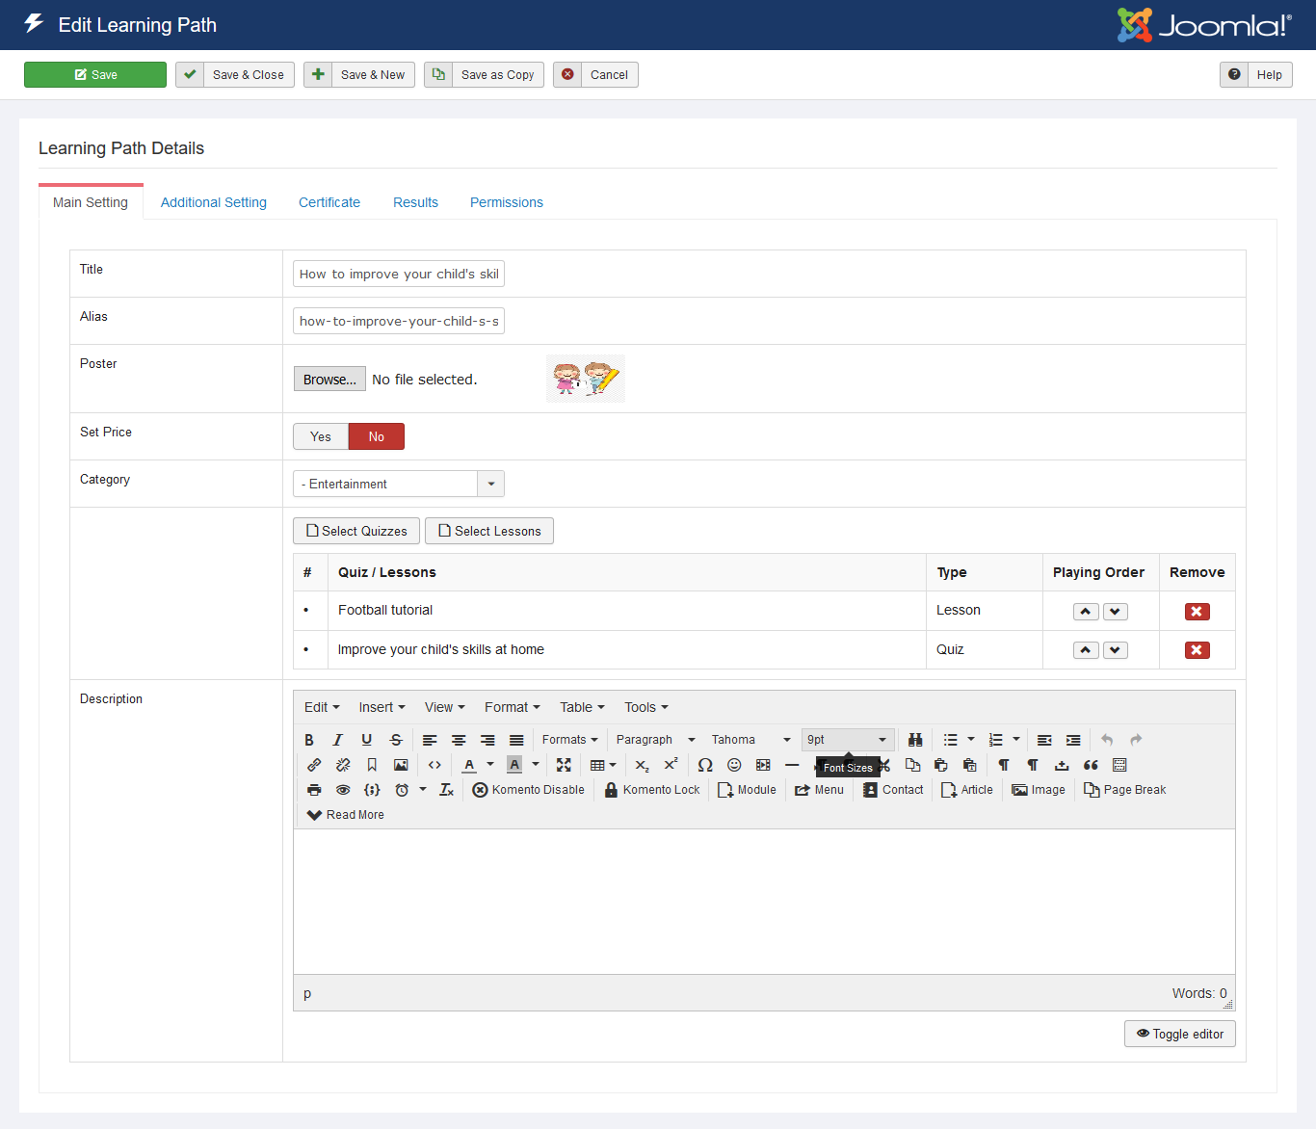Toggle fullscreen mode in the editor

[564, 765]
